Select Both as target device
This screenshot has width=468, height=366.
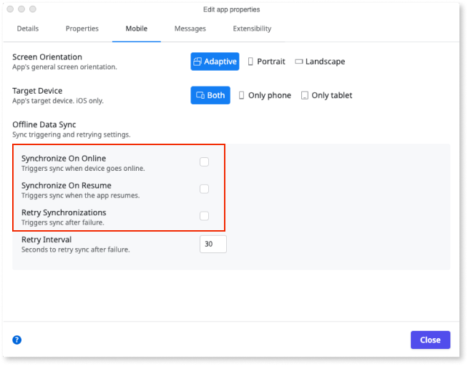pyautogui.click(x=210, y=95)
